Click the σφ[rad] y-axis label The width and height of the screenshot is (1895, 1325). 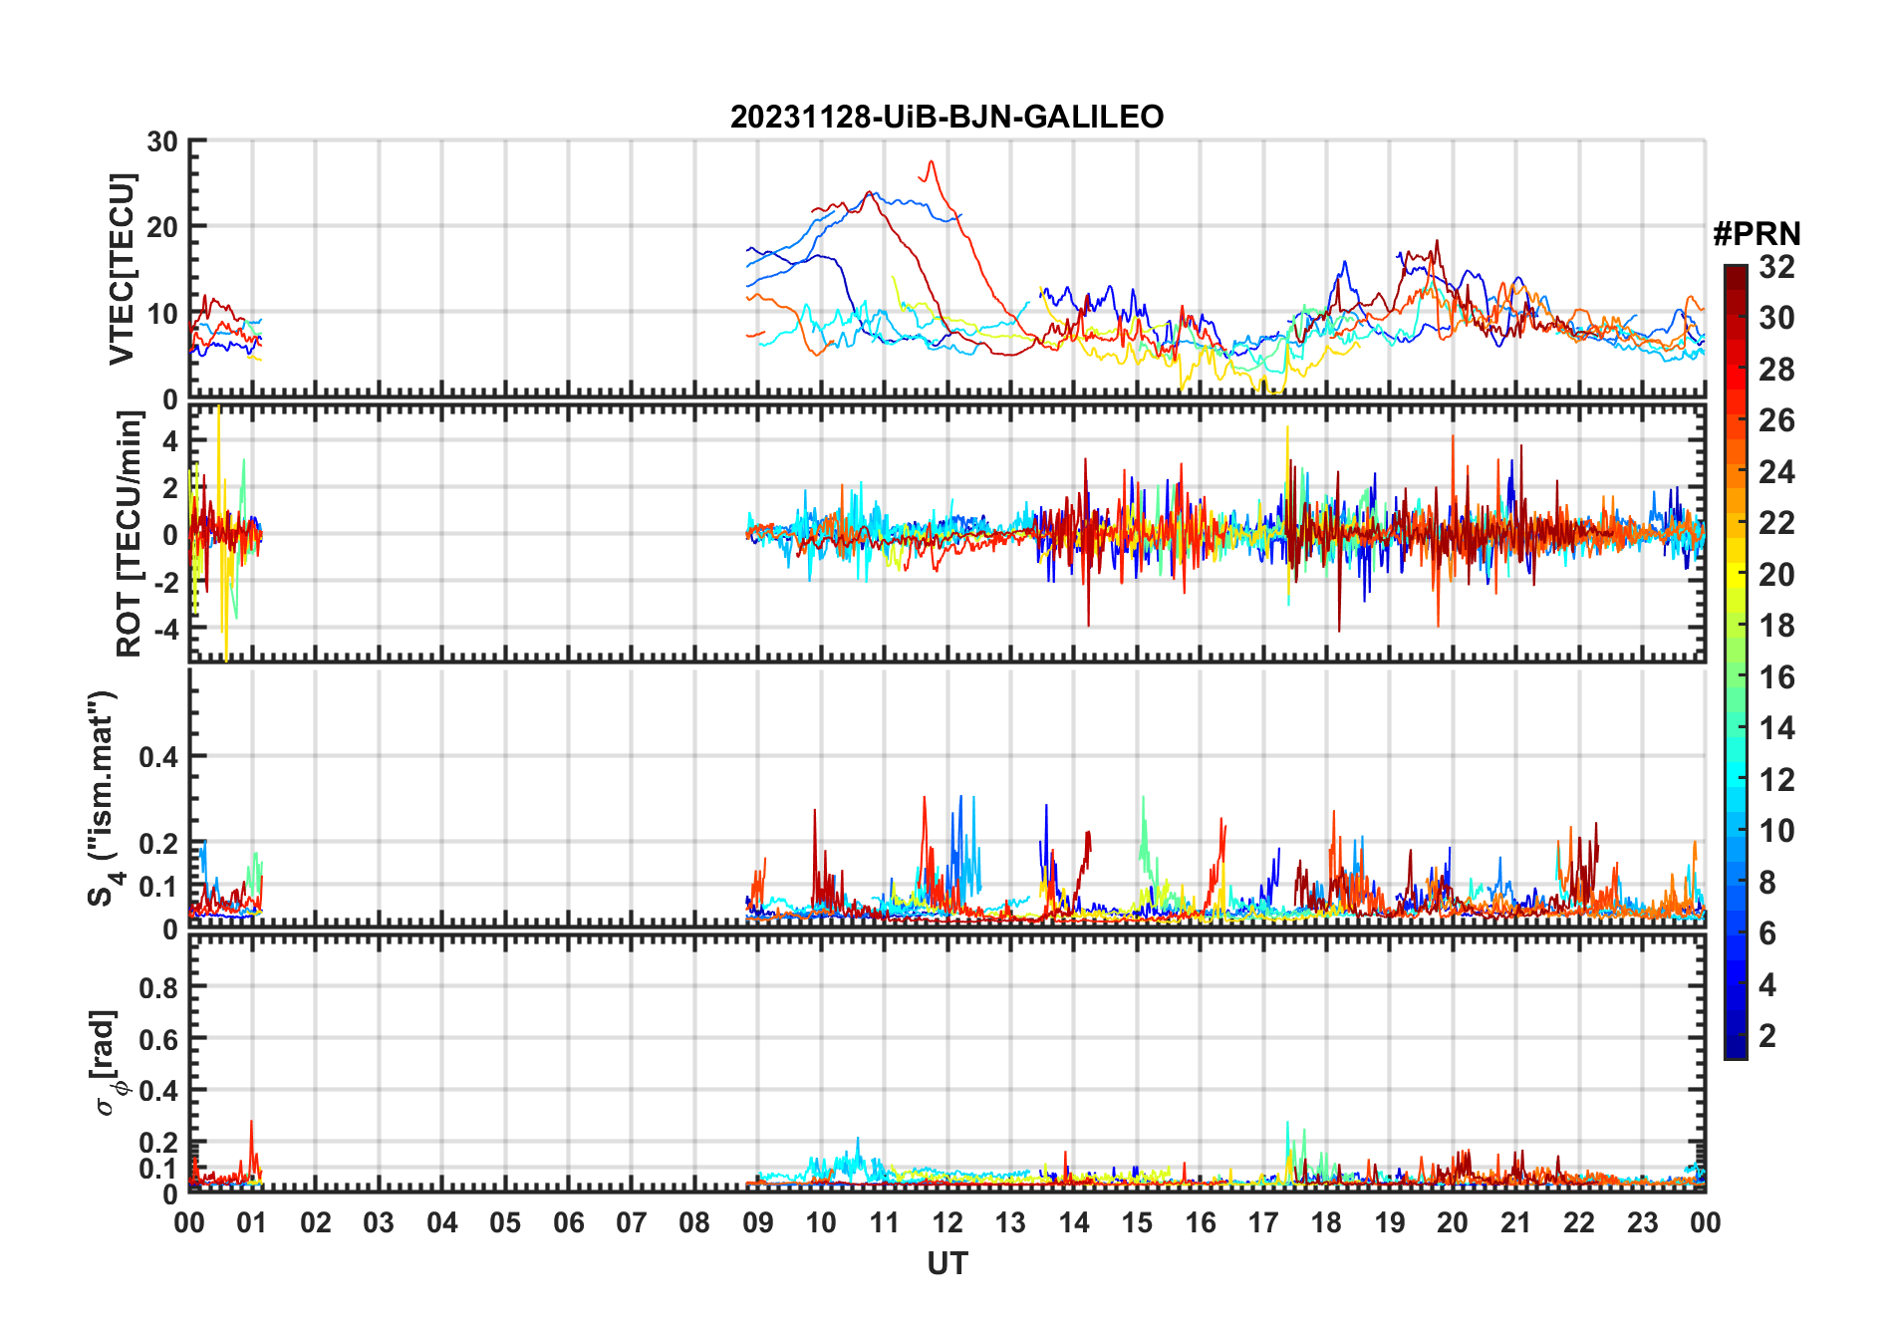point(106,1062)
